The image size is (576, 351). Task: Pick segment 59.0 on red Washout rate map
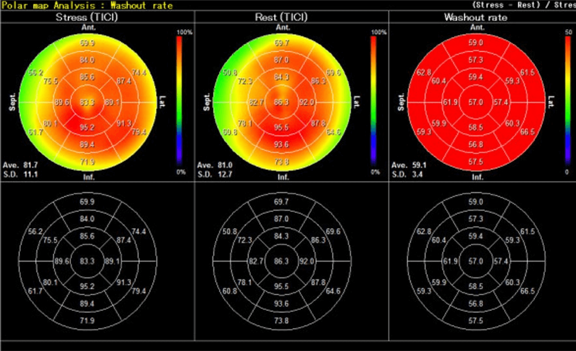pos(475,42)
